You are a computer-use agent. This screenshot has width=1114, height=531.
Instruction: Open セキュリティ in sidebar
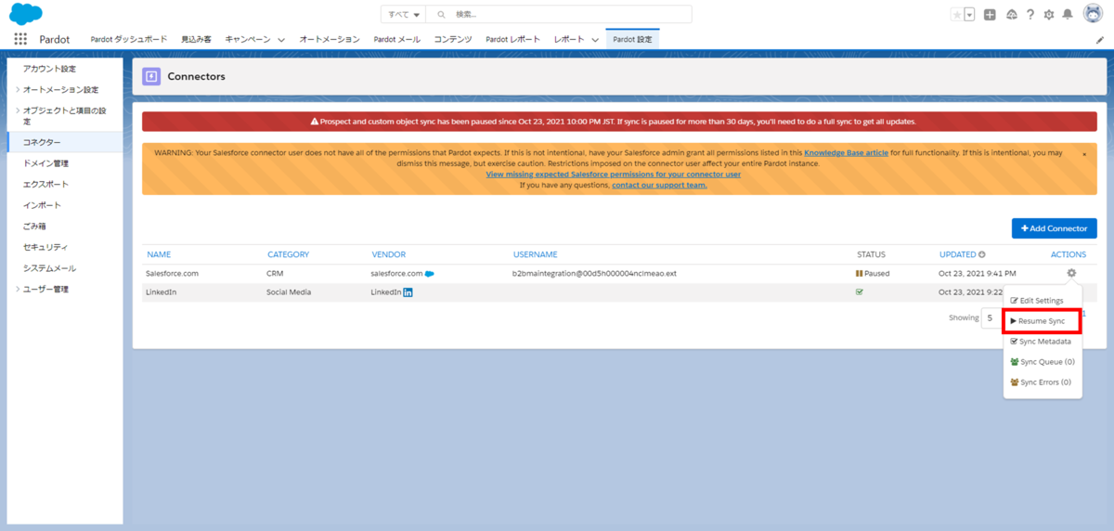click(45, 247)
